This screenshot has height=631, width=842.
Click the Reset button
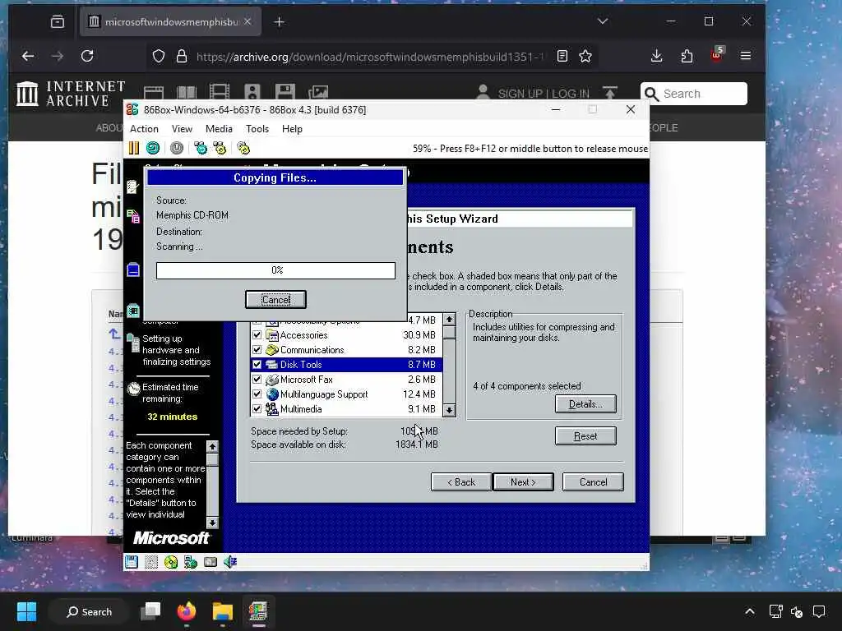585,436
